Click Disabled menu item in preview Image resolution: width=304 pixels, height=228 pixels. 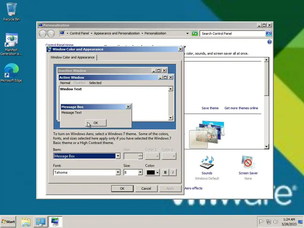(80, 83)
